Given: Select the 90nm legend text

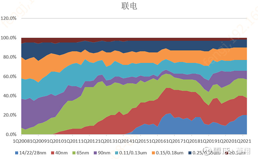Looking at the screenshot, I should (x=104, y=152).
